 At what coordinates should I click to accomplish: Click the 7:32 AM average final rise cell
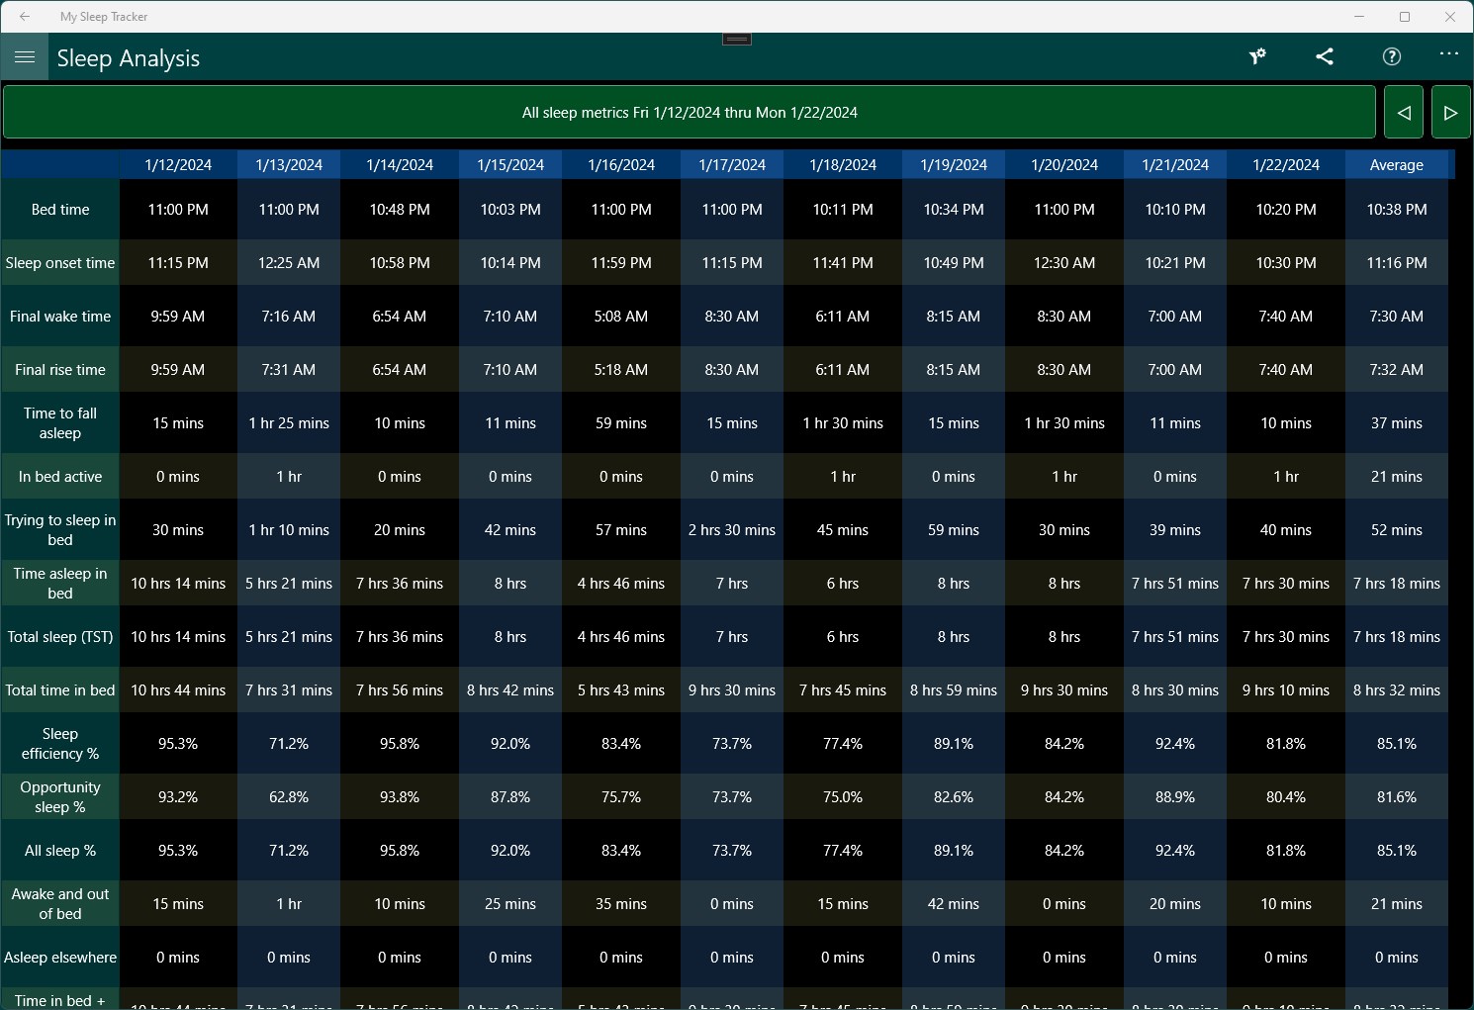(1397, 370)
